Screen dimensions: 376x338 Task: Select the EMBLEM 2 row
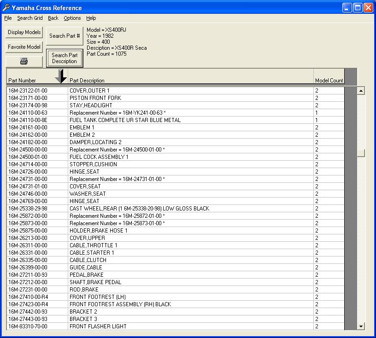point(175,135)
